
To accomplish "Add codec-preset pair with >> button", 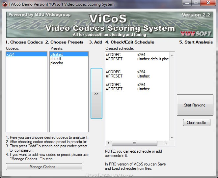I will coord(96,94).
